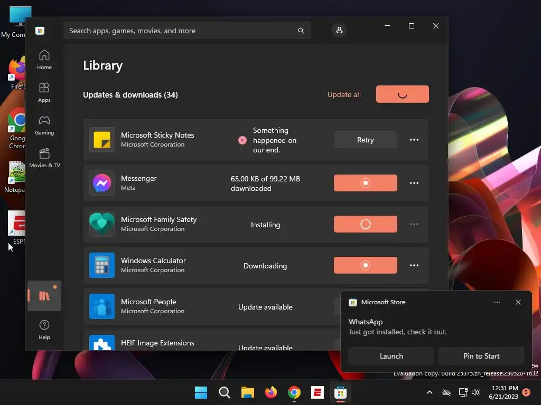Open the Windows Start menu
The image size is (541, 405).
pyautogui.click(x=201, y=392)
